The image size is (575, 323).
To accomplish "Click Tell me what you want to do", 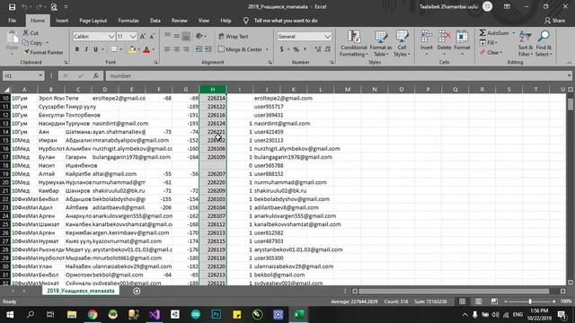I will [x=286, y=21].
